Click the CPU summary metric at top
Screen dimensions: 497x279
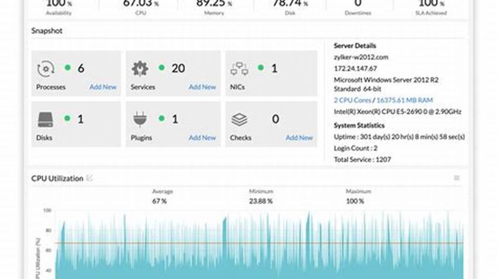pos(141,8)
